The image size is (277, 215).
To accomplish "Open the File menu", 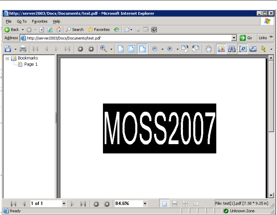I will tap(9, 22).
